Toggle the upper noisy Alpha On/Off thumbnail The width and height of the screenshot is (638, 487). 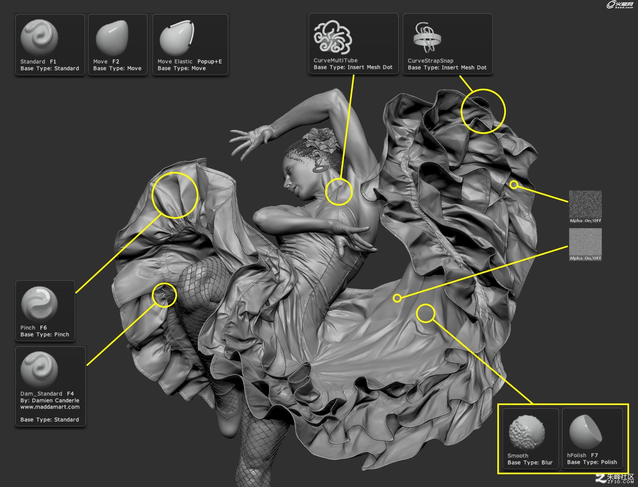pyautogui.click(x=585, y=207)
